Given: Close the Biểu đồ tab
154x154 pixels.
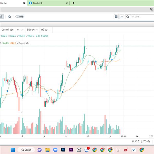Looking at the screenshot, I should click(x=24, y=3).
